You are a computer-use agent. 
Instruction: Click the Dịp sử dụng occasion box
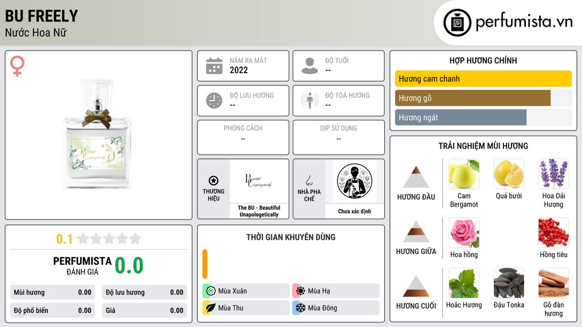pos(339,137)
